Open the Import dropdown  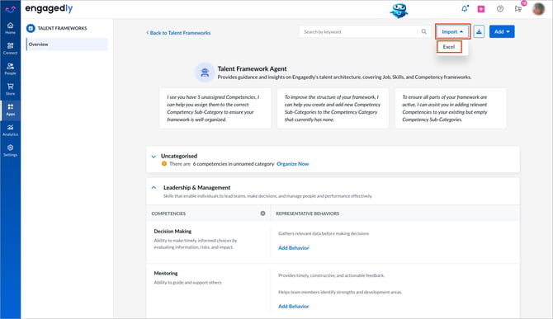452,31
